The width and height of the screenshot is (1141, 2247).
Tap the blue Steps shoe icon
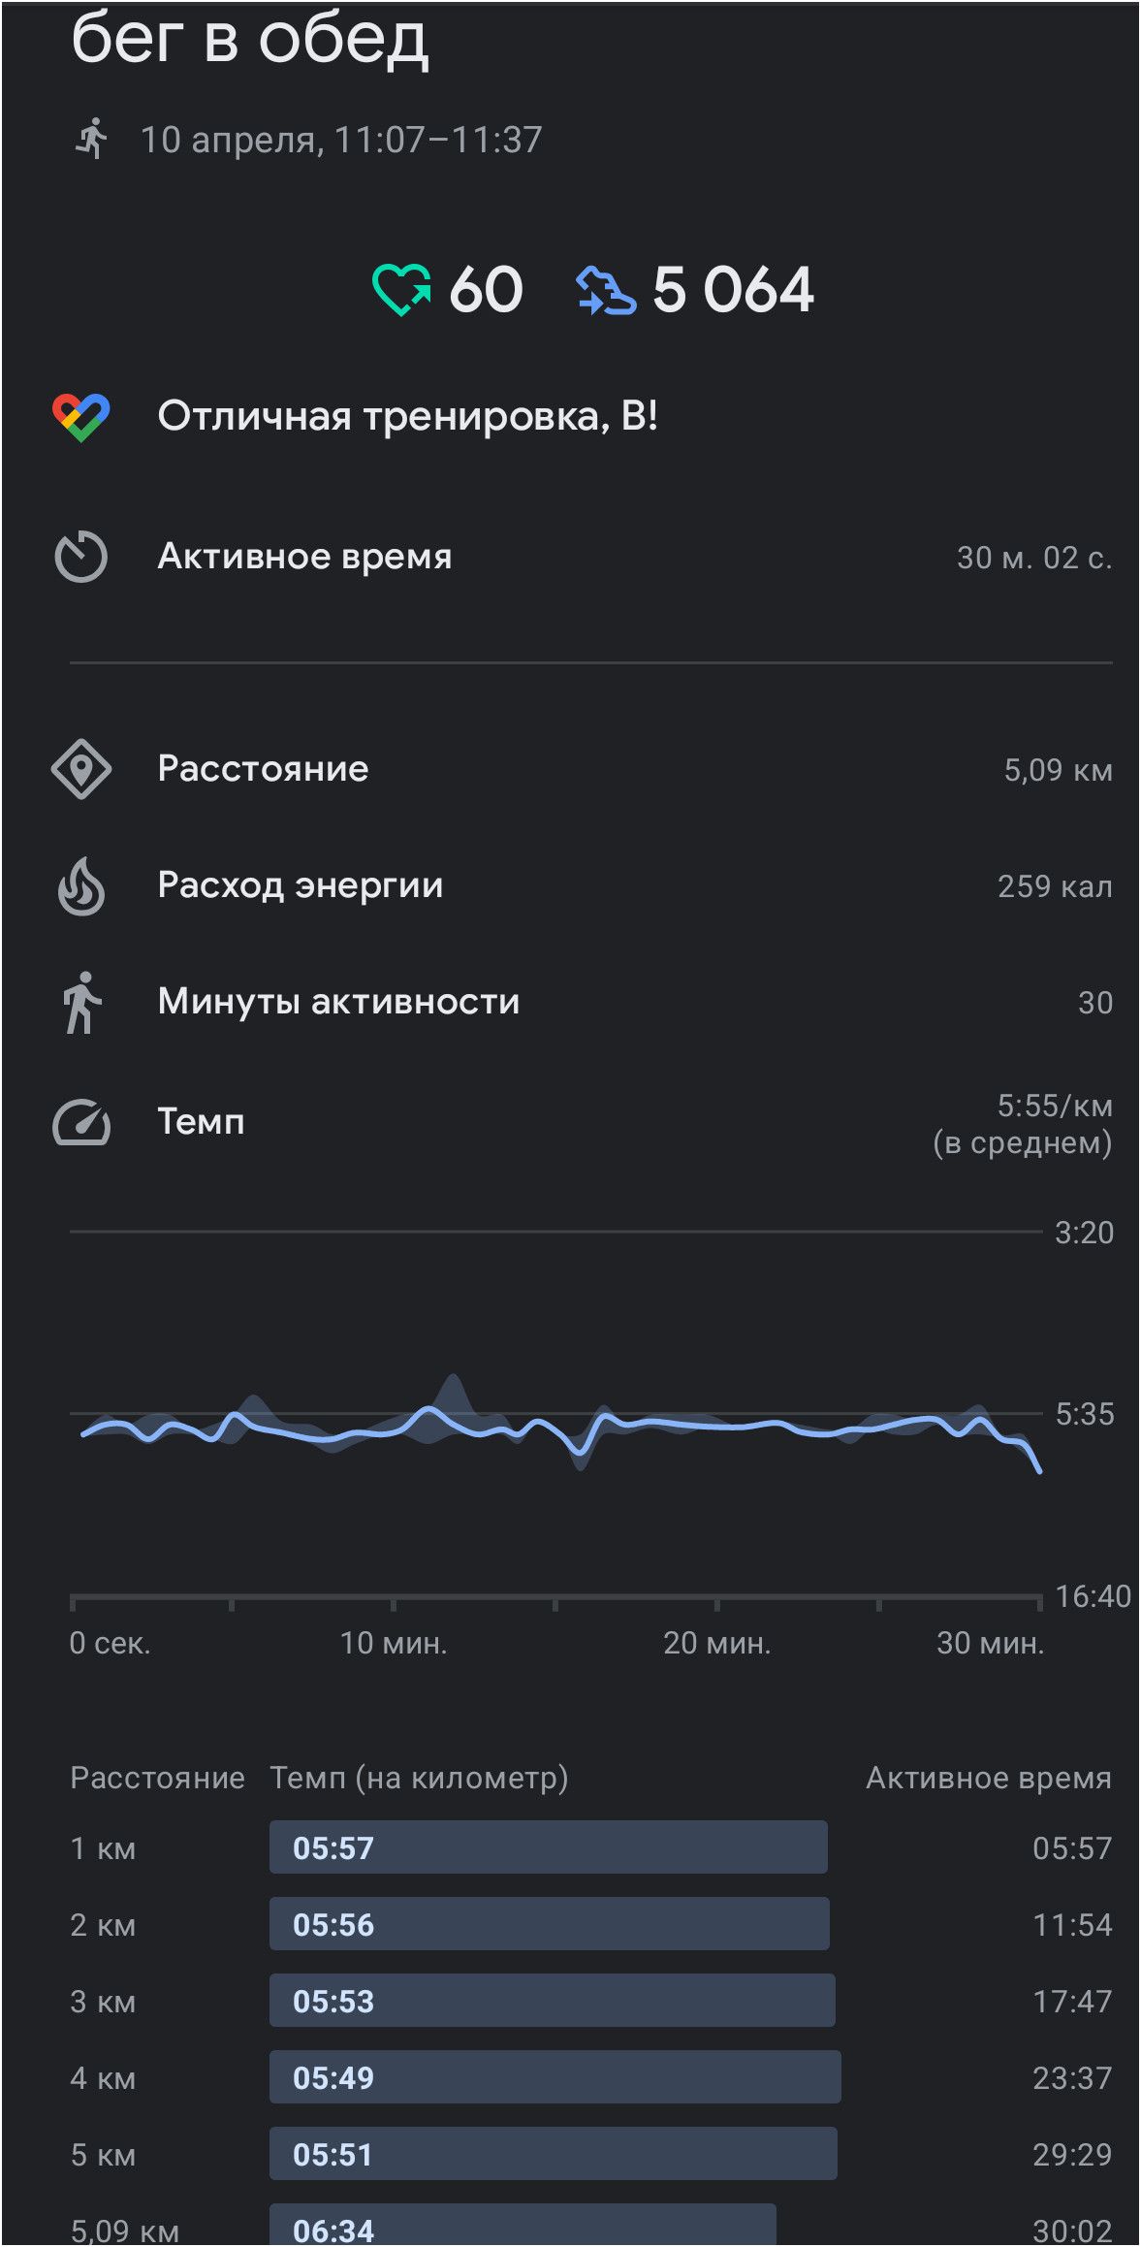[606, 290]
